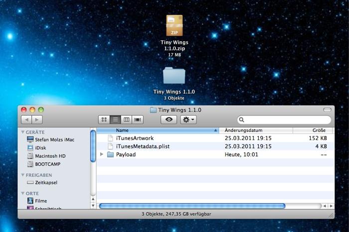The height and width of the screenshot is (232, 349).
Task: Expand the Payload folder disclosure triangle
Action: point(102,154)
